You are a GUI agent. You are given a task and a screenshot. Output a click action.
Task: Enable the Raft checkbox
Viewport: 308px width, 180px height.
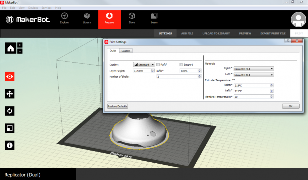coord(158,65)
